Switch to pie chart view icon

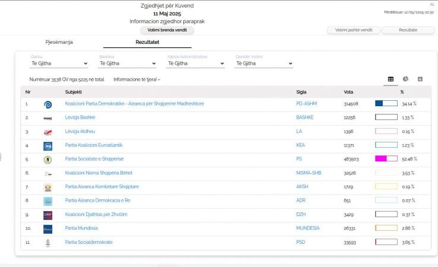click(x=405, y=79)
